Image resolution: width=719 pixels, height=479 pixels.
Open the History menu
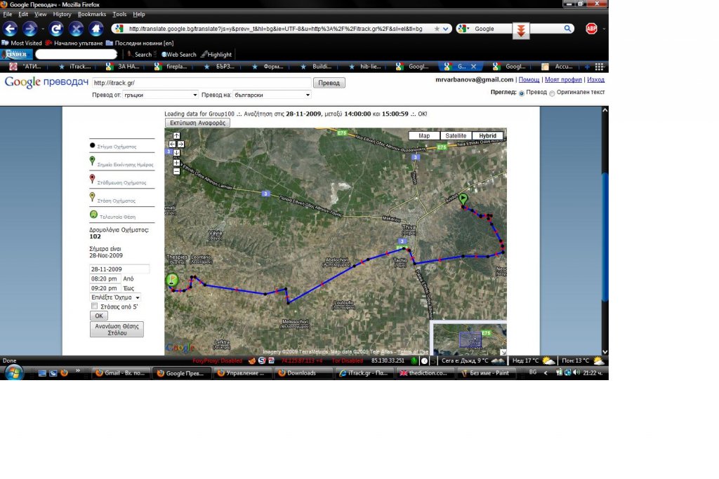point(62,14)
